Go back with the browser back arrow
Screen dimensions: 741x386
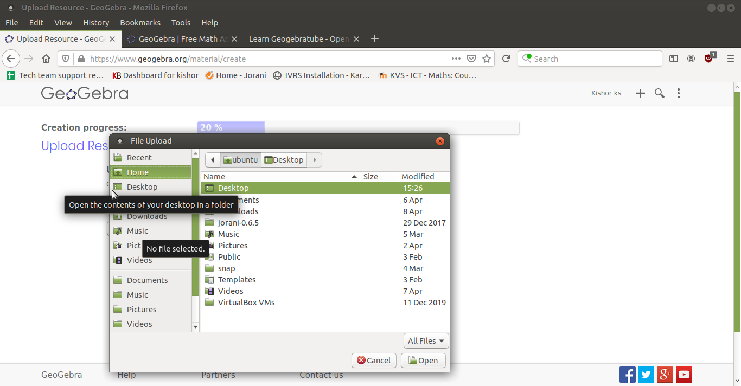[11, 59]
